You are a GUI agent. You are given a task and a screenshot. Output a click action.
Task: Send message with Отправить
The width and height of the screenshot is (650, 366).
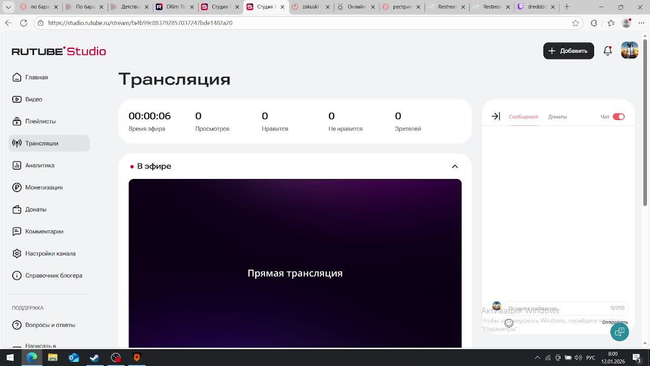pos(615,322)
